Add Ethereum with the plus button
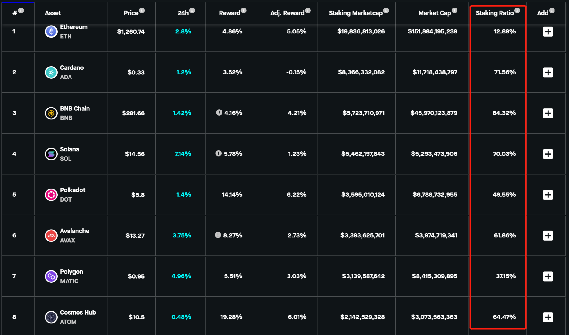Screen dimensions: 569x335 [548, 31]
